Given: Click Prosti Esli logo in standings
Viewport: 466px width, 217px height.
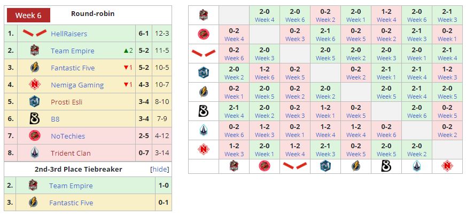Looking at the screenshot, I should [x=34, y=102].
